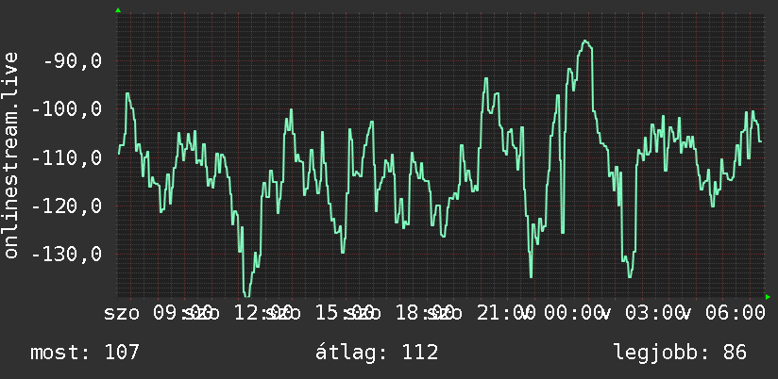Click the -90,0 y-axis label
Image resolution: width=778 pixels, height=379 pixels.
coord(73,61)
